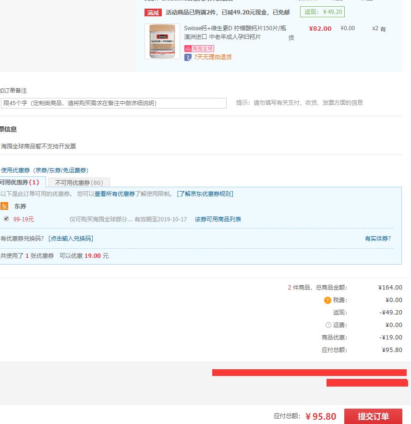Open 查看所有优惠券 link
This screenshot has width=411, height=424.
114,194
